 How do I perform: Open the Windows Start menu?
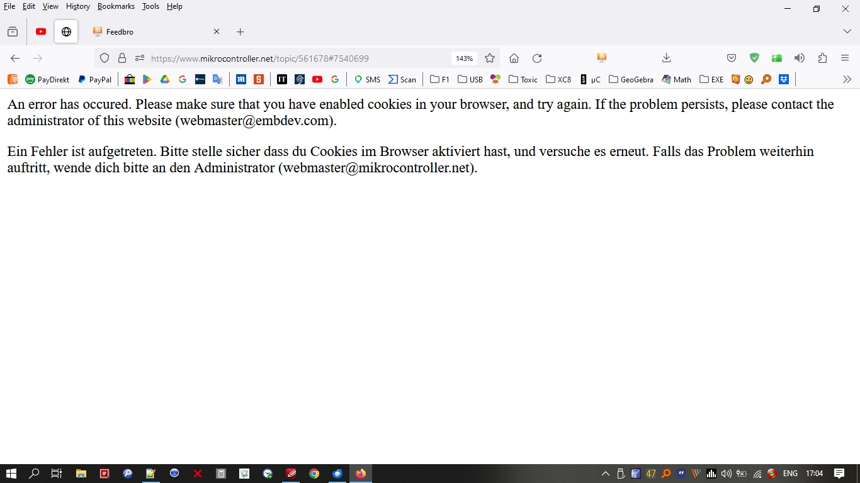coord(11,474)
